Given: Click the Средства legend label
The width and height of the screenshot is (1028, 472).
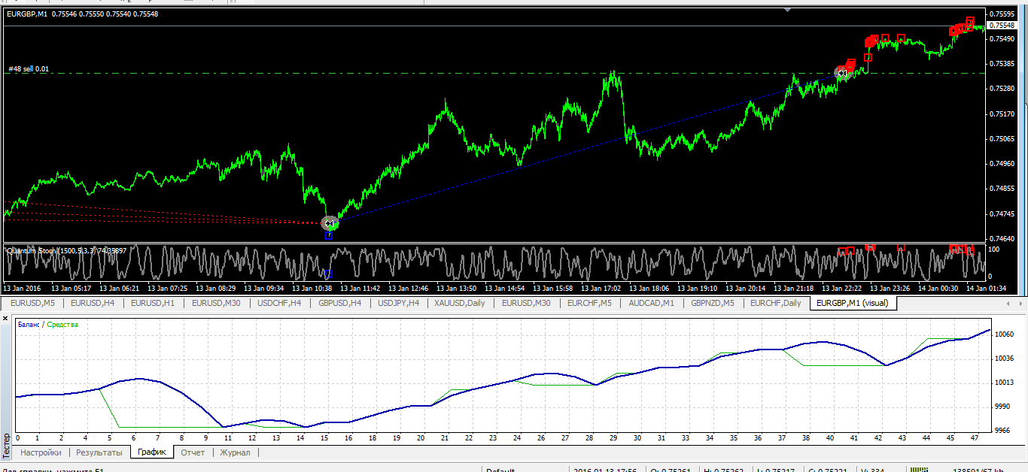Looking at the screenshot, I should 62,324.
